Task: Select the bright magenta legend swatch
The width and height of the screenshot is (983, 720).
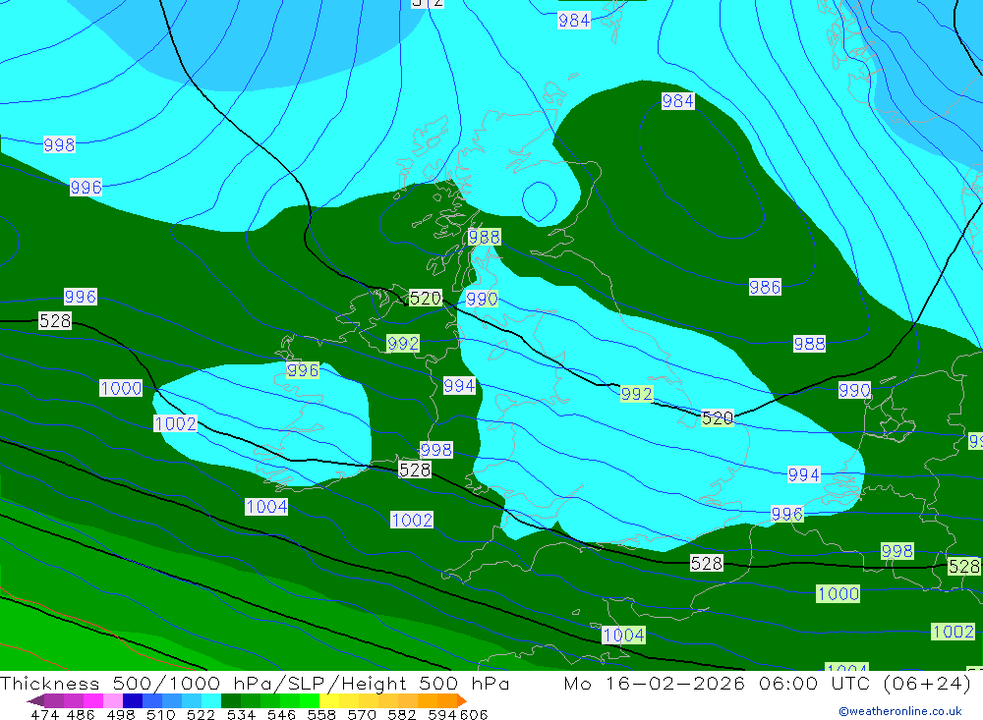Action: 92,700
